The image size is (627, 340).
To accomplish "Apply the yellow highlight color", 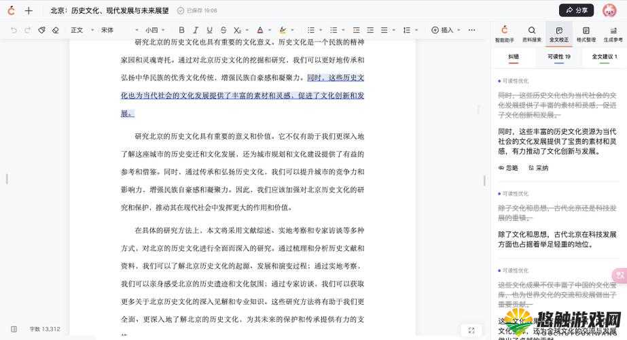I will (283, 30).
